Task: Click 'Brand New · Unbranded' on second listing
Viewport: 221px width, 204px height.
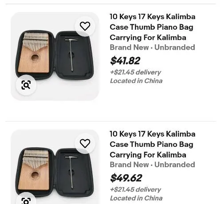Action: click(153, 165)
